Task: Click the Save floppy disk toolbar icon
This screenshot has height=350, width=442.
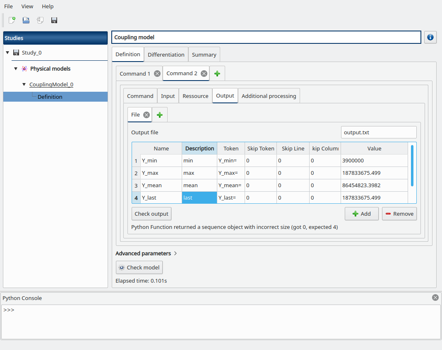Action: 54,20
